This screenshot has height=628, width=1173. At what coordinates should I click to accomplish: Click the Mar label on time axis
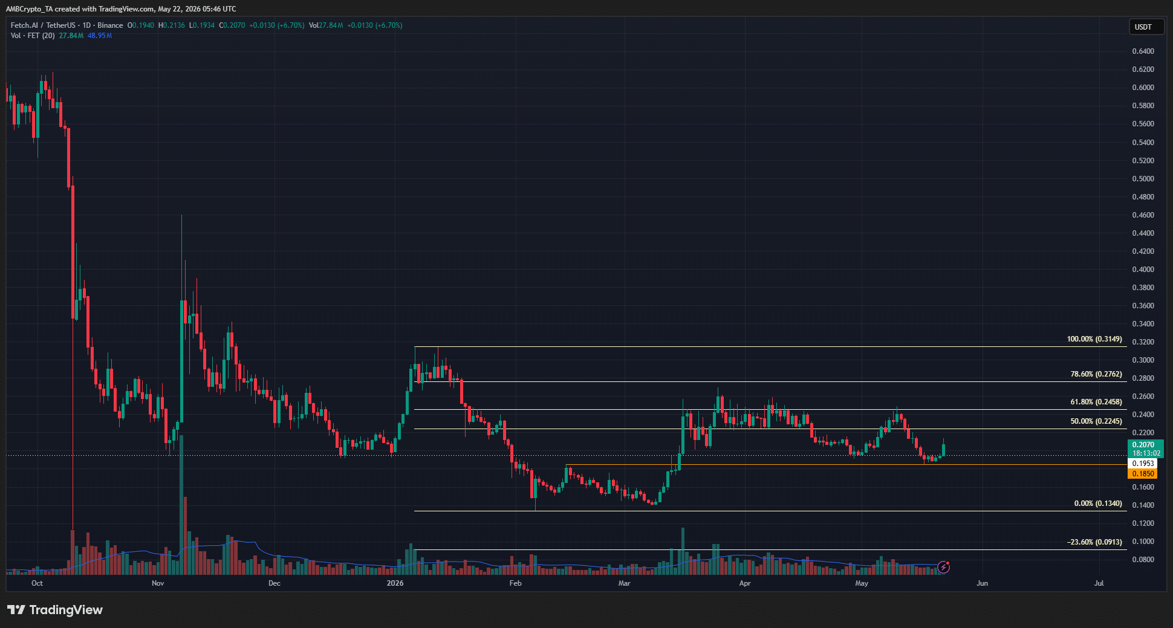(x=624, y=583)
